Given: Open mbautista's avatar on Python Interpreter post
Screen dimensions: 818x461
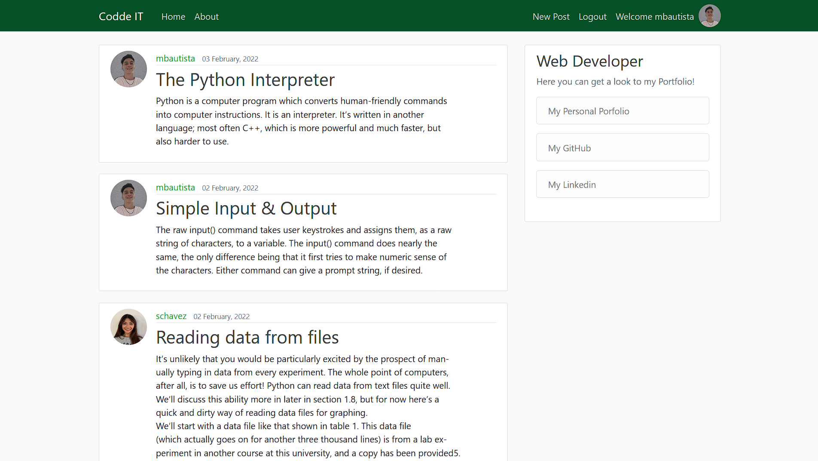Looking at the screenshot, I should click(128, 69).
